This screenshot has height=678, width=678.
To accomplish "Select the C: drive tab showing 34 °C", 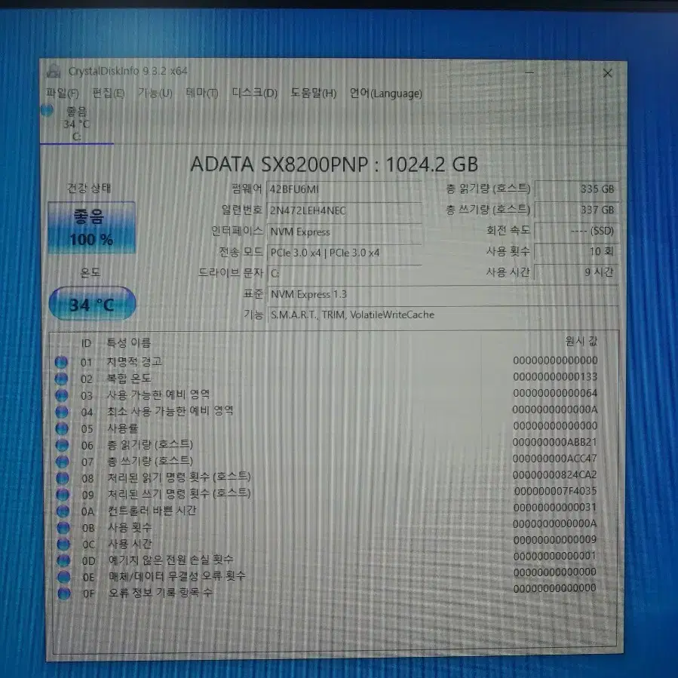I will pos(76,124).
